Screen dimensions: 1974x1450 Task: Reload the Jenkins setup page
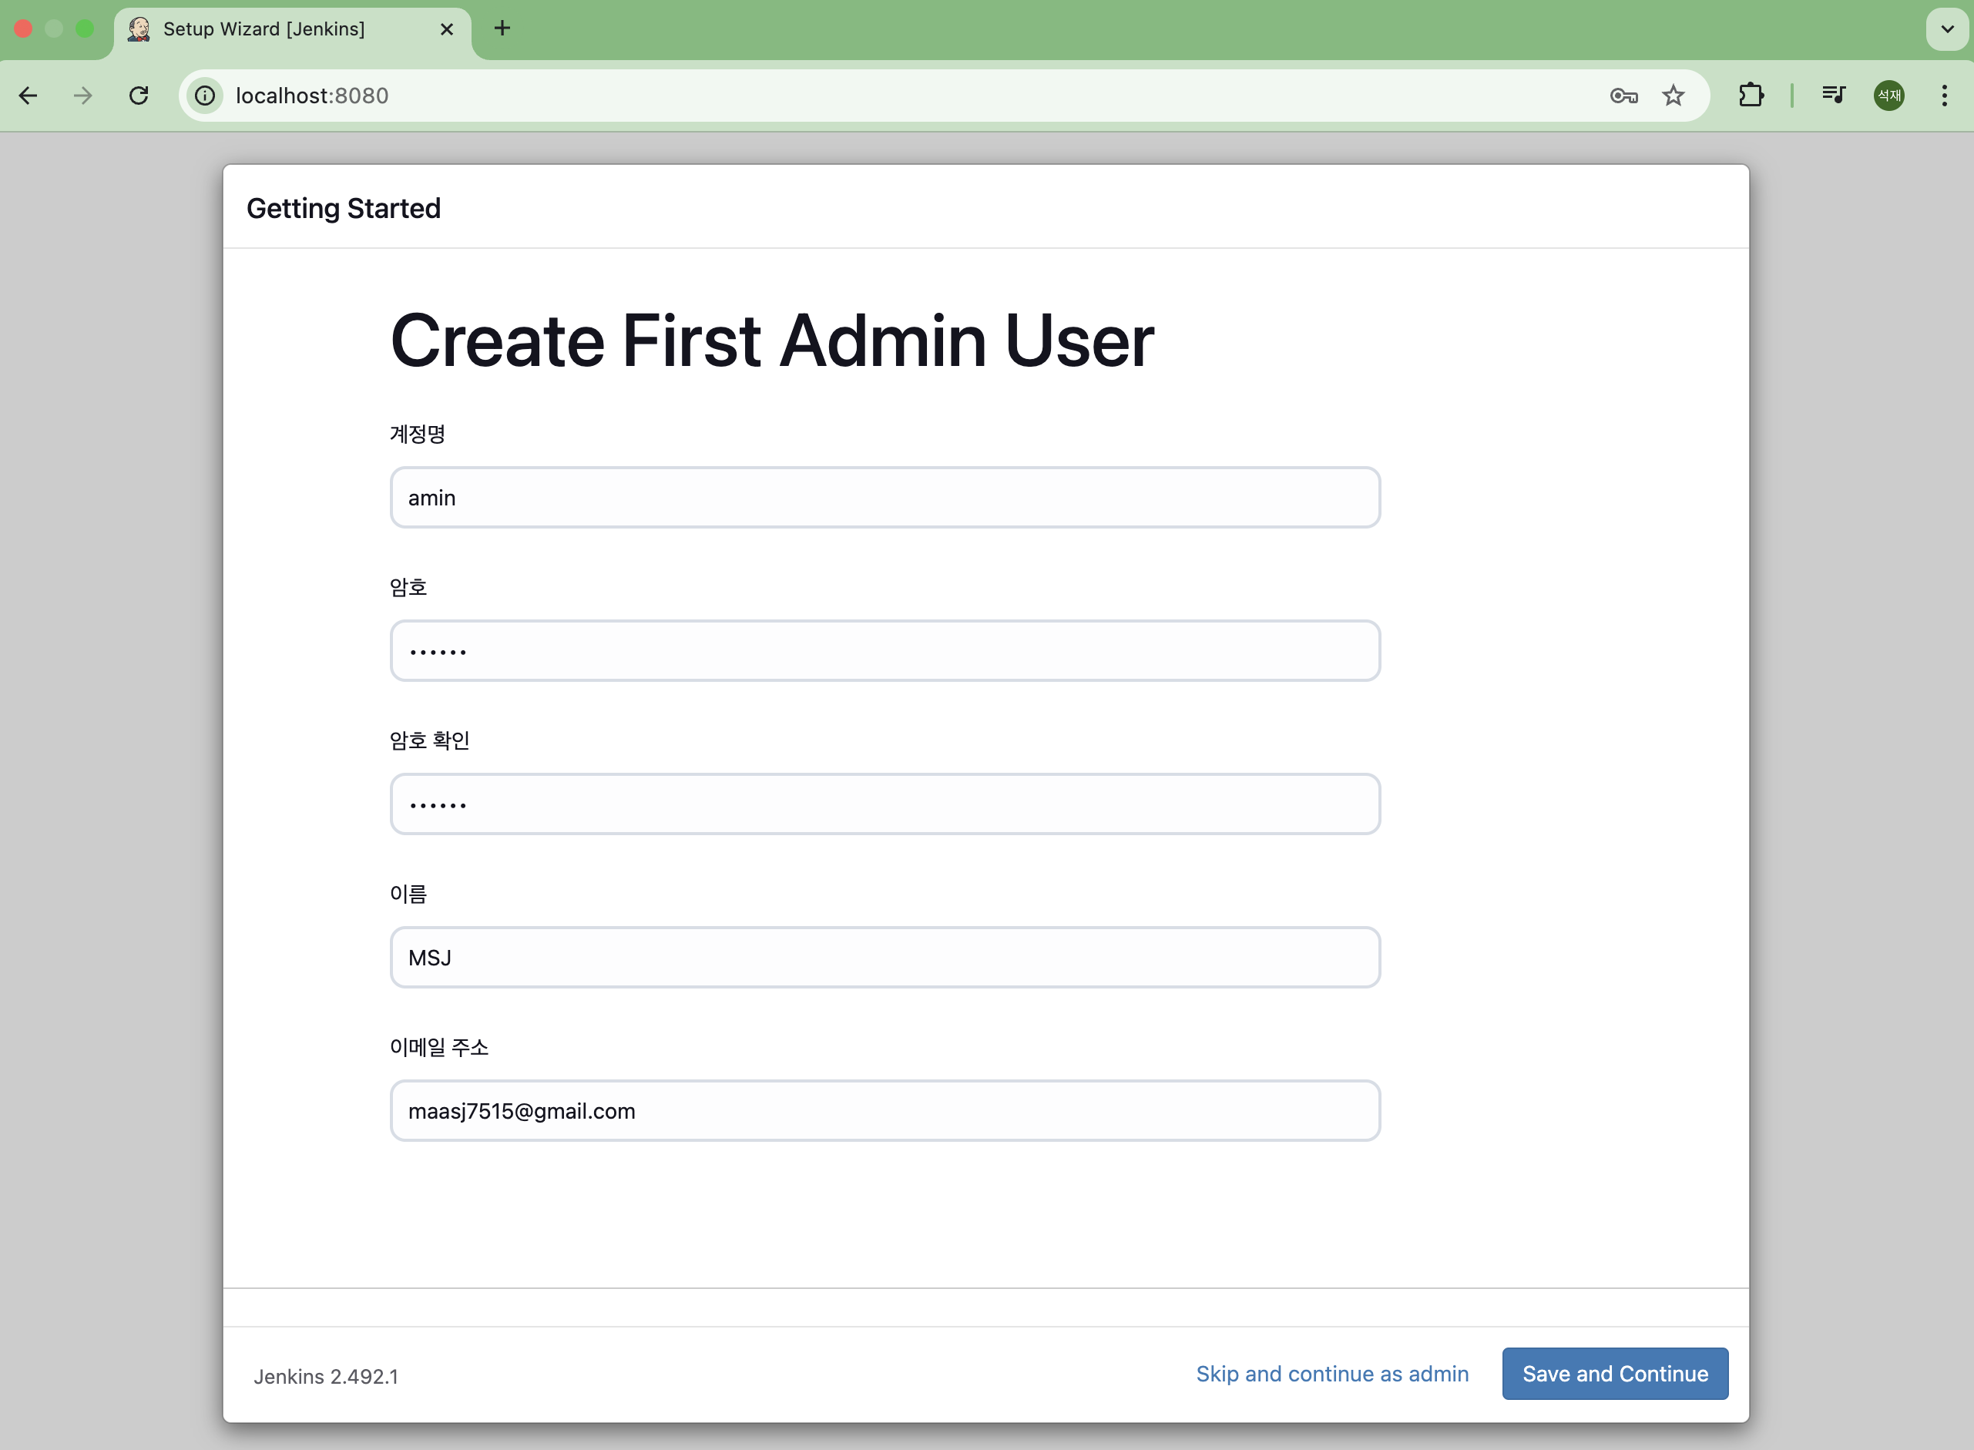tap(139, 95)
